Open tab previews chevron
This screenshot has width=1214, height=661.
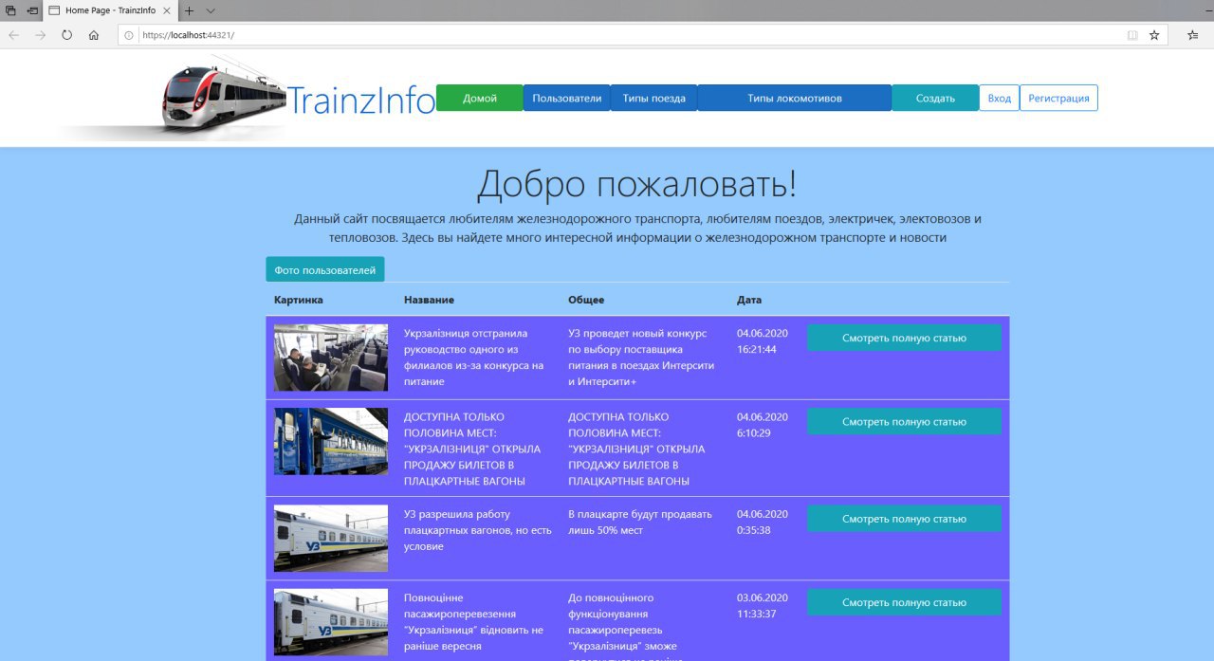211,10
